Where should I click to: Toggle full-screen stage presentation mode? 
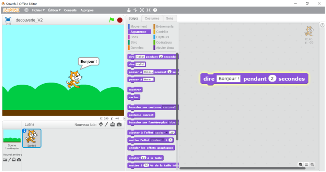(8, 20)
